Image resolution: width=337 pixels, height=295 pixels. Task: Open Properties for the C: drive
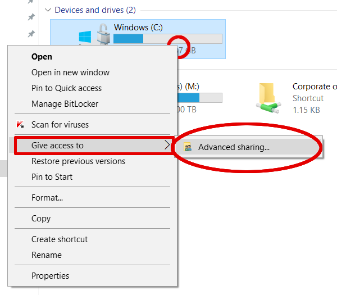[x=50, y=276]
